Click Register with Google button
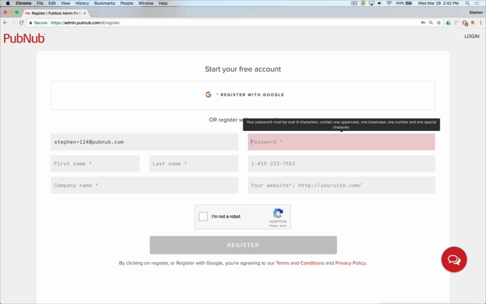486x304 pixels. [x=243, y=95]
